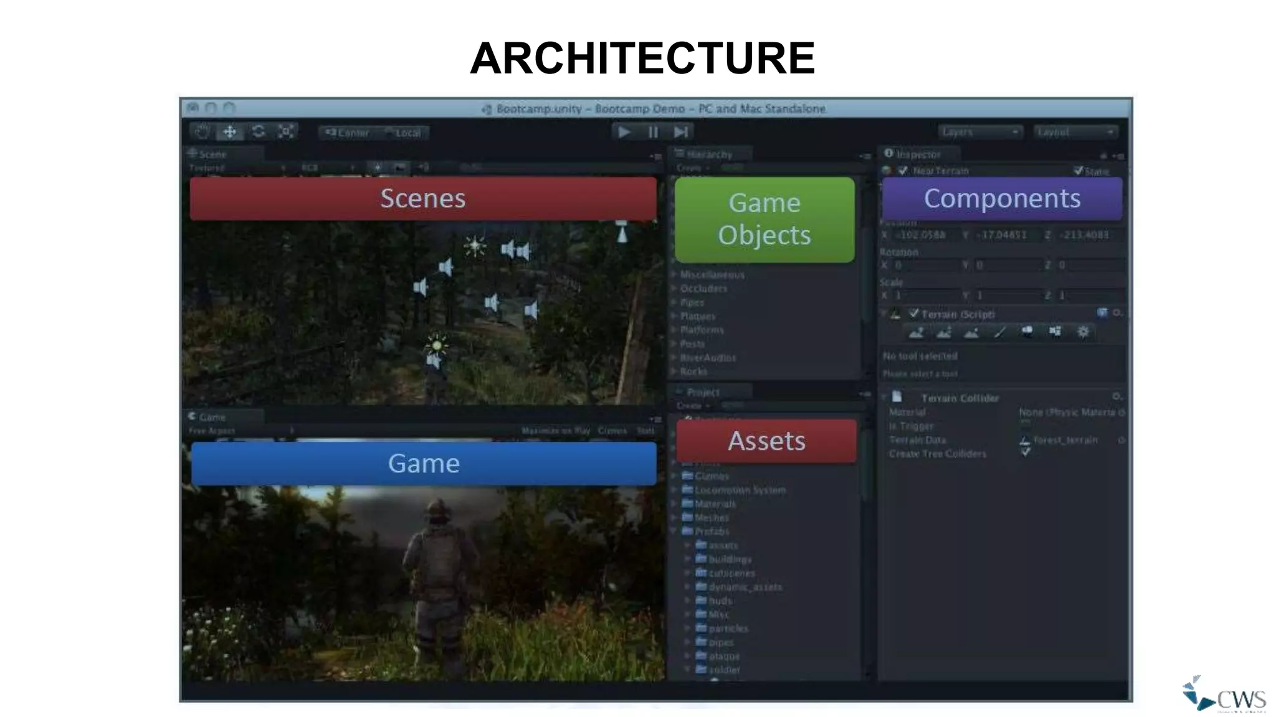Select the Hand tool in toolbar
Image resolution: width=1276 pixels, height=717 pixels.
point(202,132)
